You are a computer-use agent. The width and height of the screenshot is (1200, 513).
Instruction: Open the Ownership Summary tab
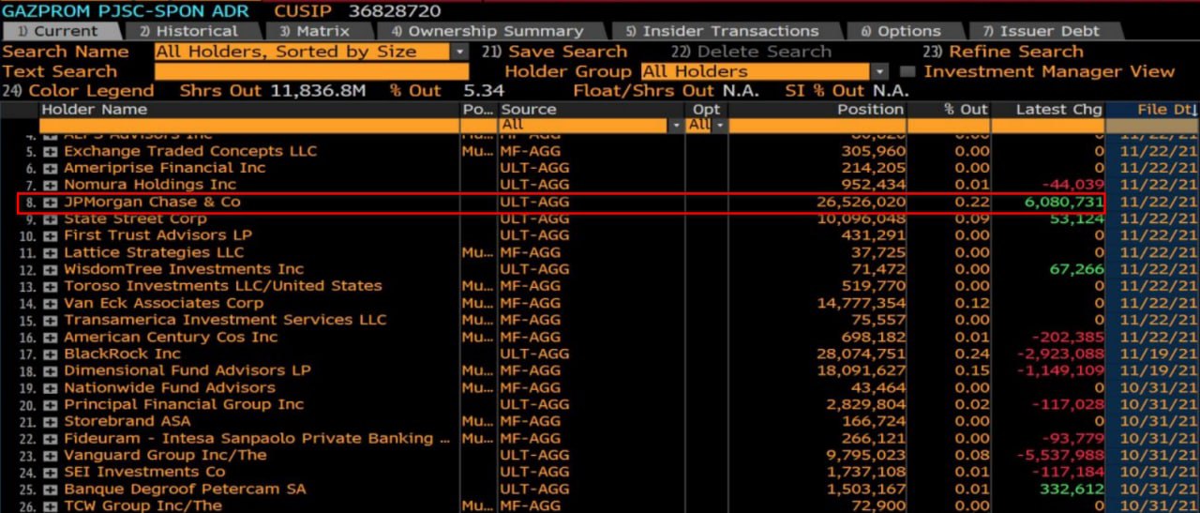click(487, 31)
